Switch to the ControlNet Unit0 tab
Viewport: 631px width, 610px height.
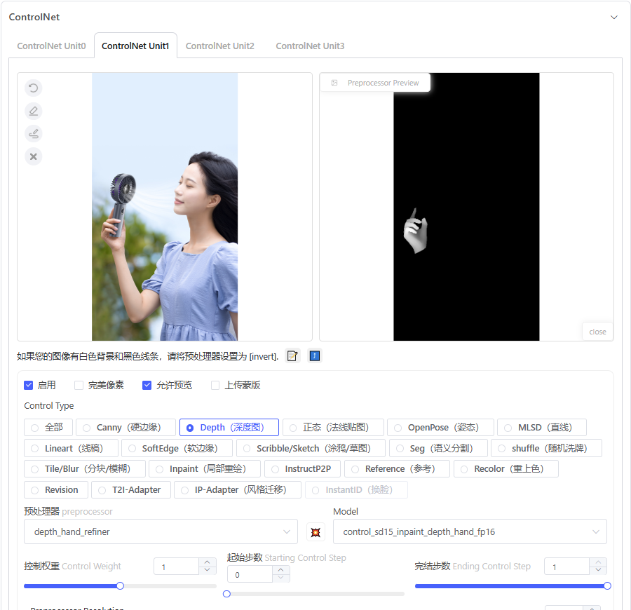tap(51, 46)
